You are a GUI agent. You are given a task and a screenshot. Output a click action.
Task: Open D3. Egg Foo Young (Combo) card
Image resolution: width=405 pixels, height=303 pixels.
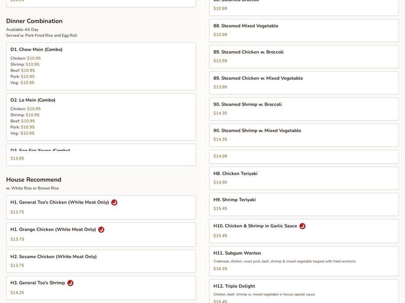coord(101,156)
